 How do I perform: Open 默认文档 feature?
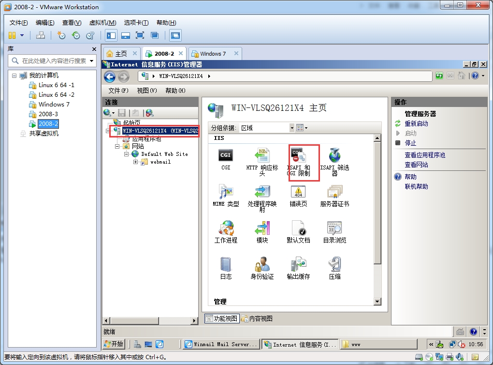coord(298,232)
